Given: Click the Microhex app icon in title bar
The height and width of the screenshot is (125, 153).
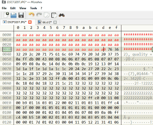Looking at the screenshot, I should [4, 2].
